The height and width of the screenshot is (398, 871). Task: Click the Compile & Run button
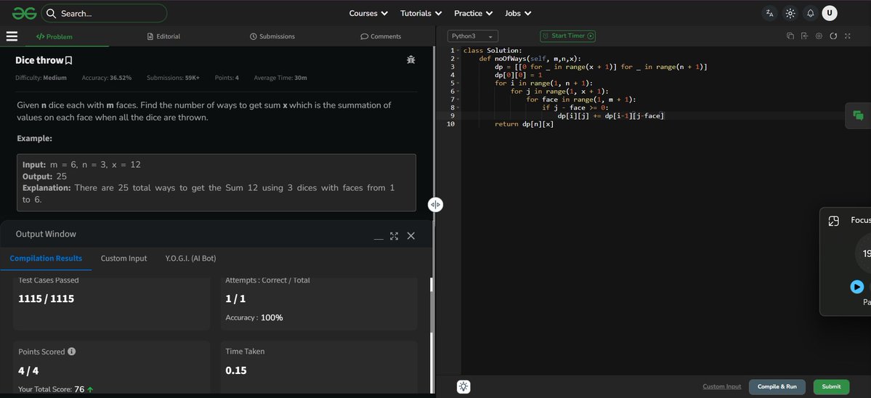(x=777, y=387)
